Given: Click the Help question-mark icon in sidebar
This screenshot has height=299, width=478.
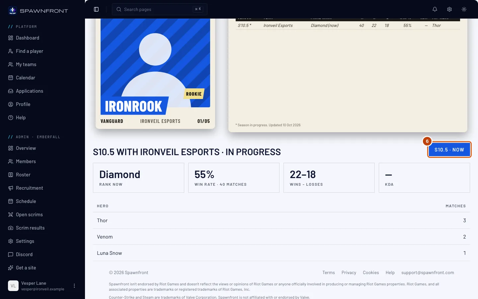Looking at the screenshot, I should 11,118.
